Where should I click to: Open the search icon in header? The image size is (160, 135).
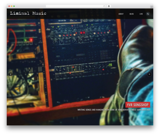point(148,14)
